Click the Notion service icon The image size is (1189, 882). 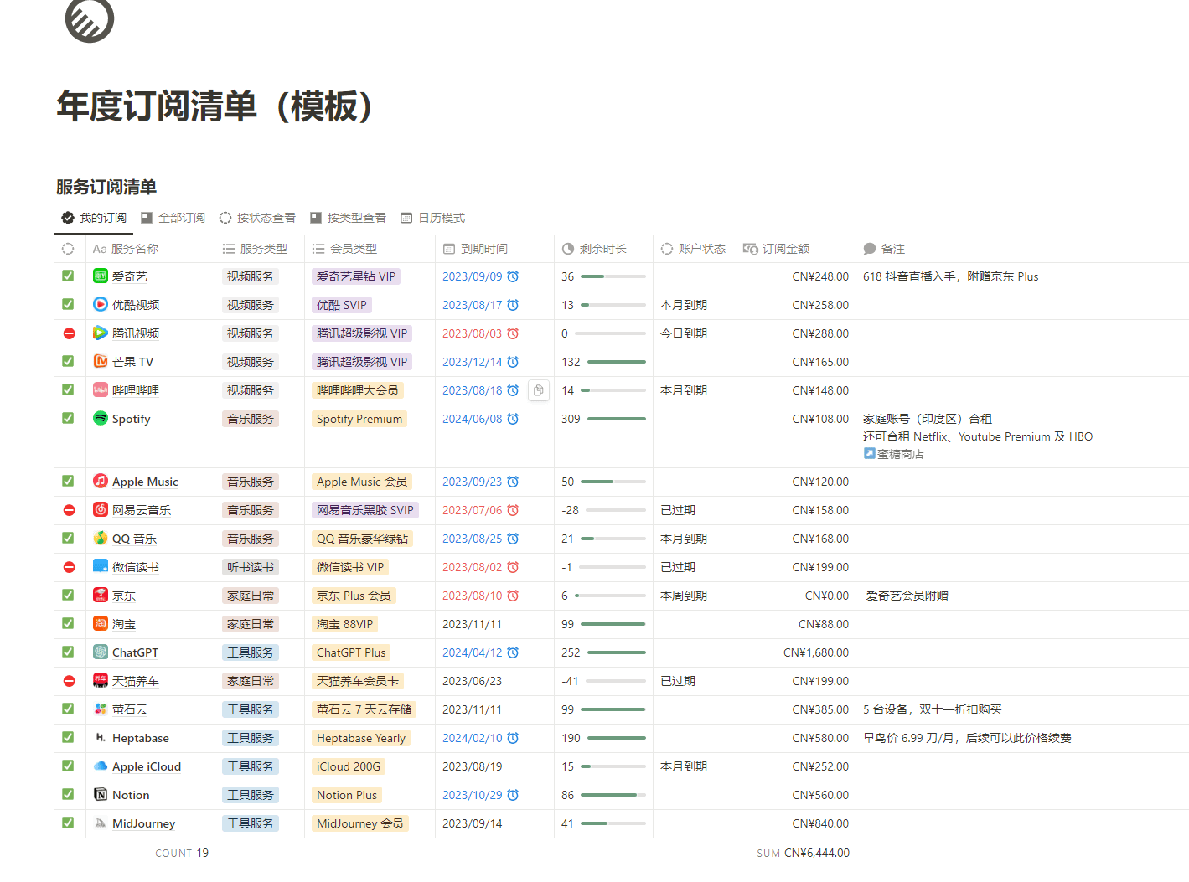101,794
